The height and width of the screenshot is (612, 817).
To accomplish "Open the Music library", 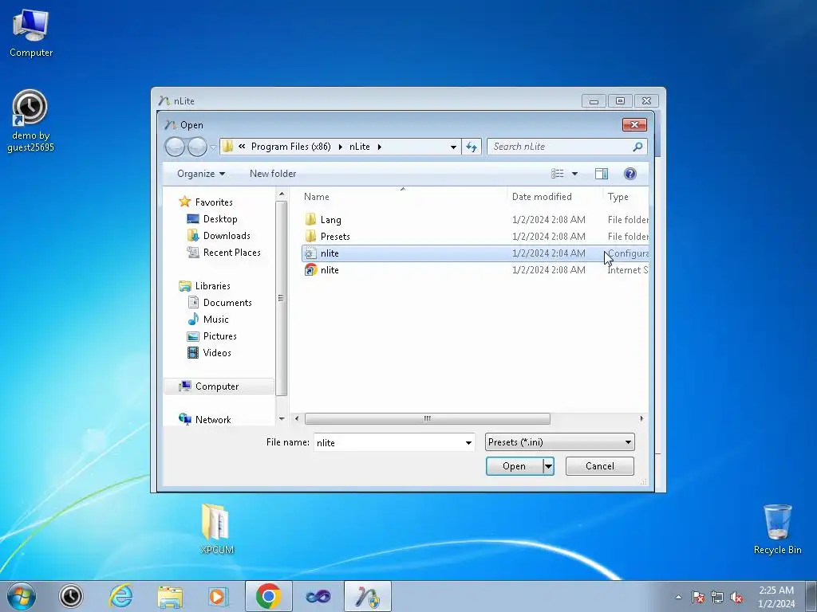I will point(215,319).
